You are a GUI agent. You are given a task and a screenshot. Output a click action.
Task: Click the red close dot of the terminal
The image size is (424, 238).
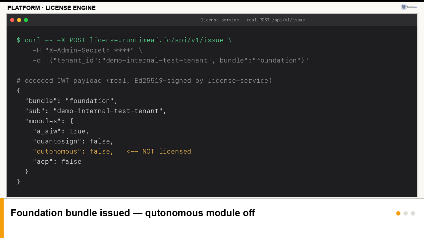tap(12, 20)
